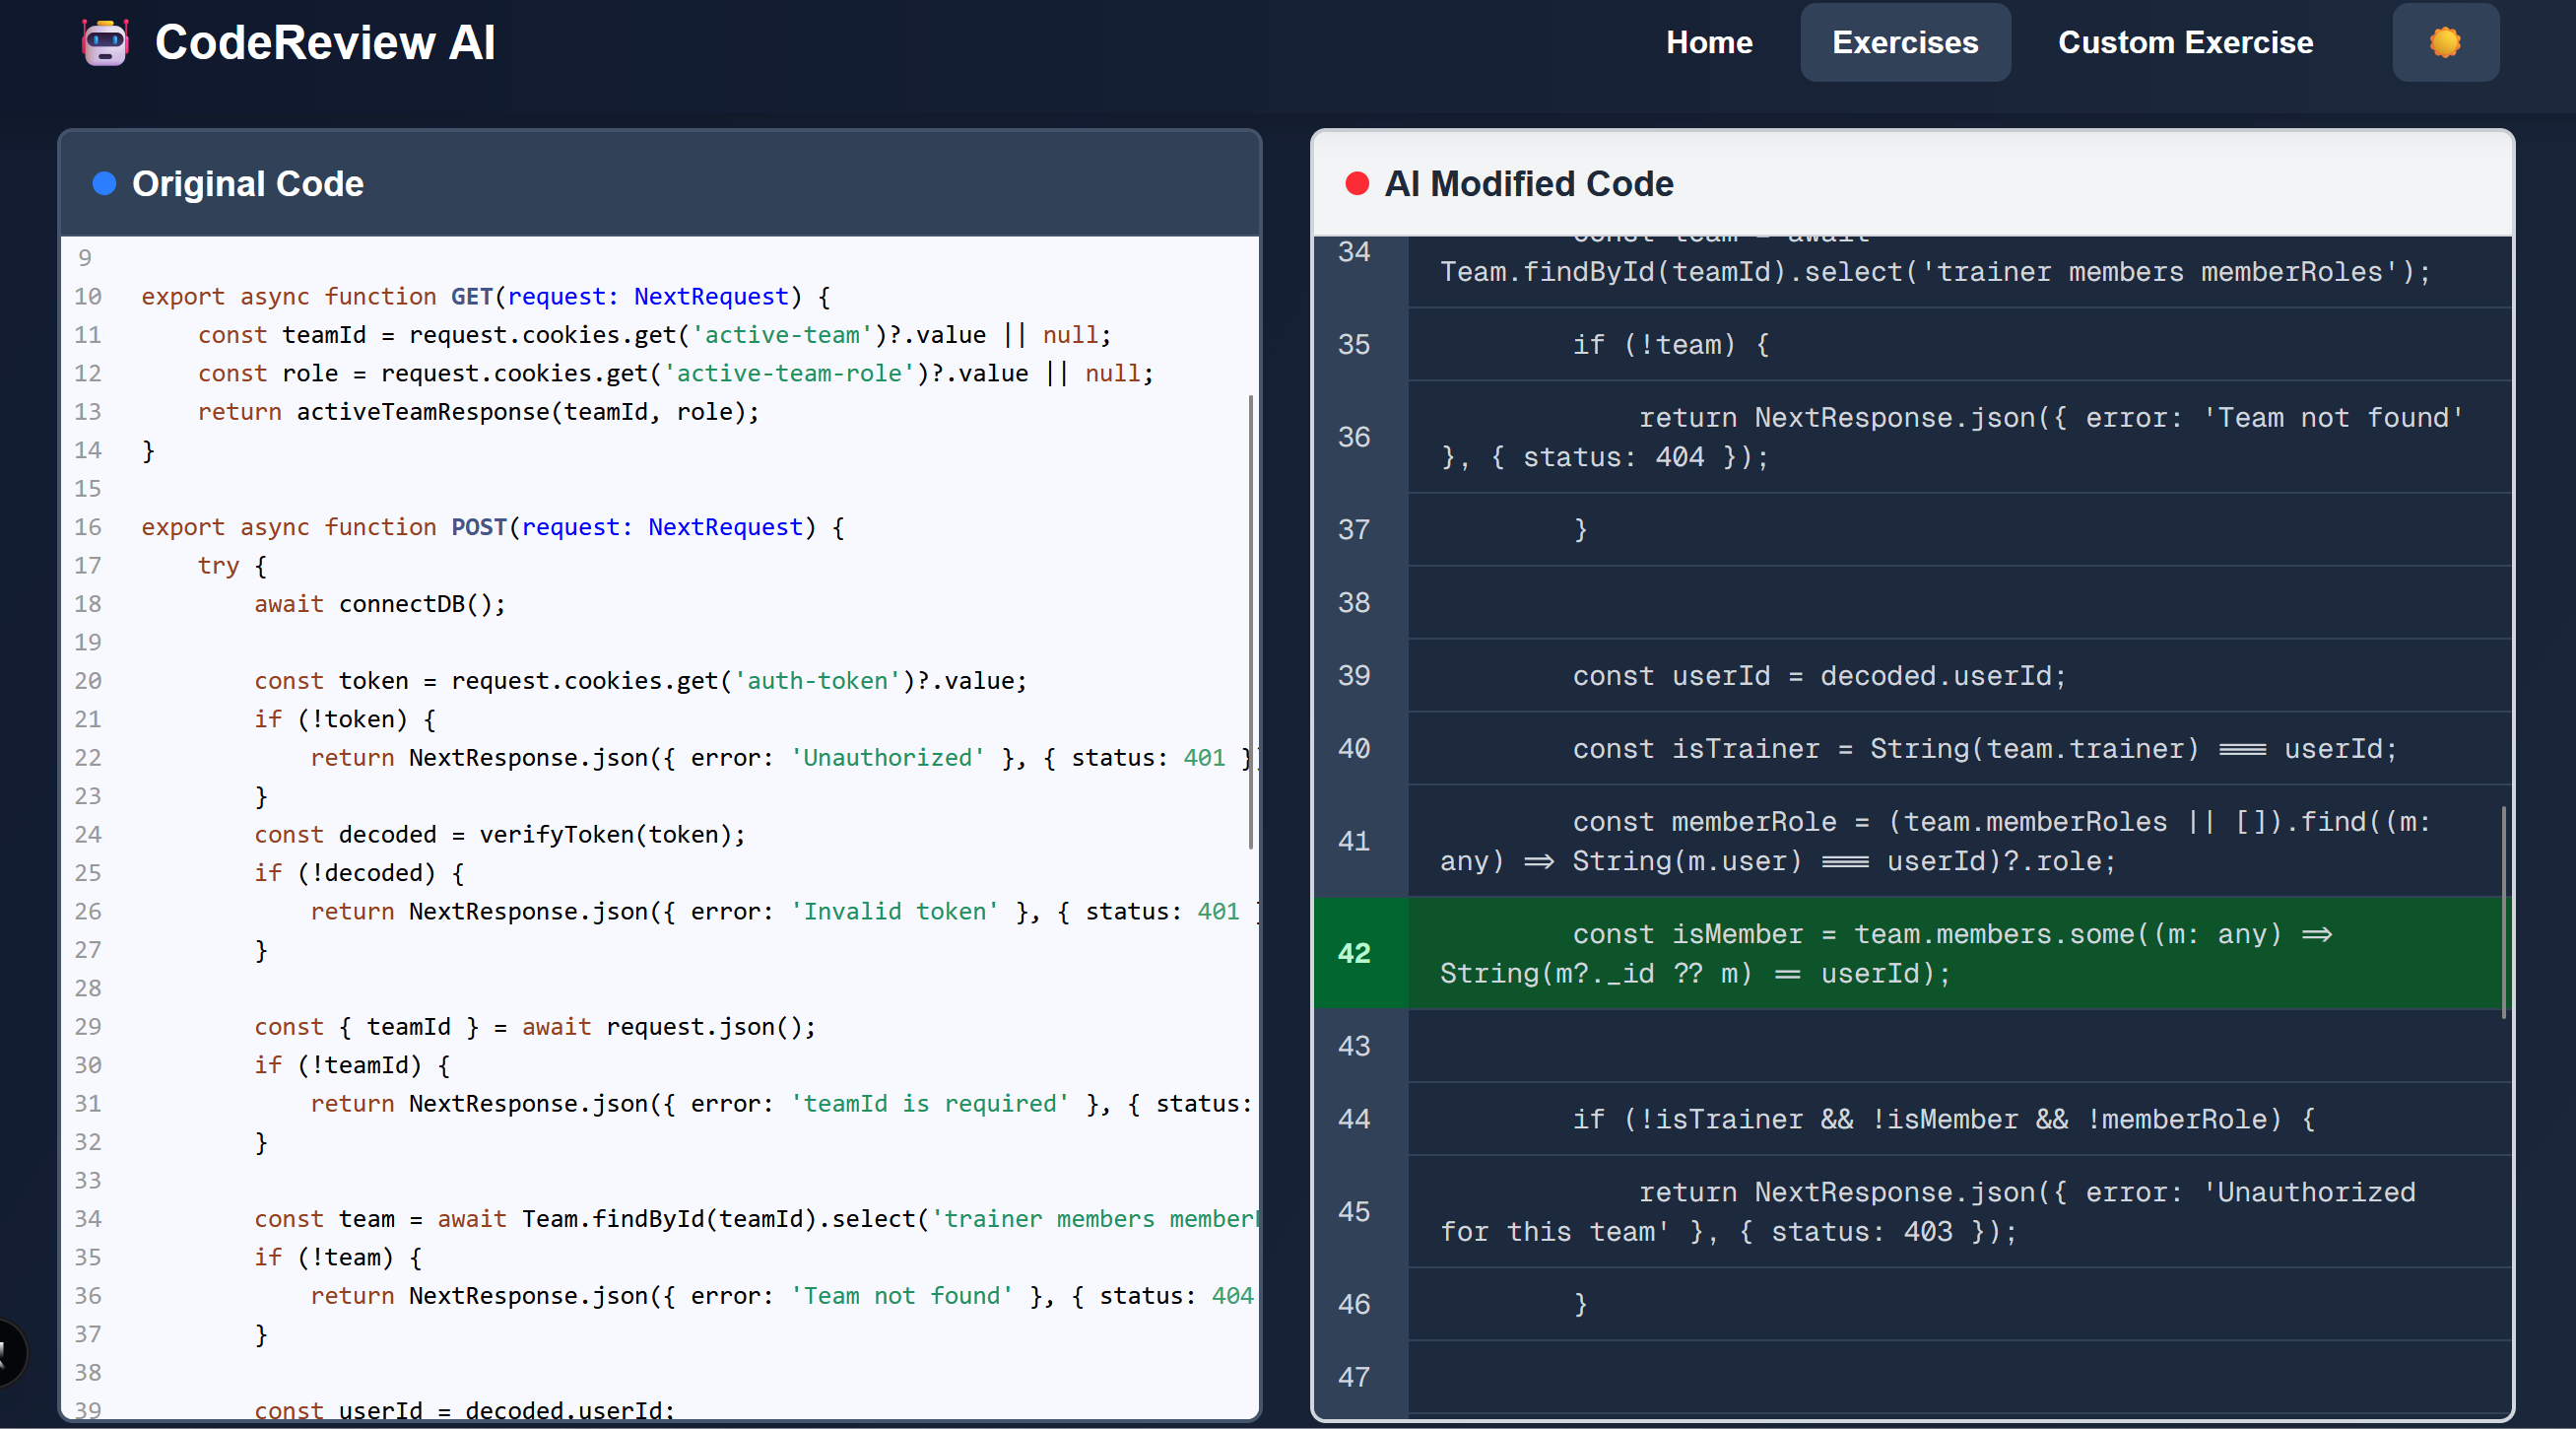The width and height of the screenshot is (2576, 1429).
Task: Click line 39 userId declaration in modified code
Action: (1818, 675)
